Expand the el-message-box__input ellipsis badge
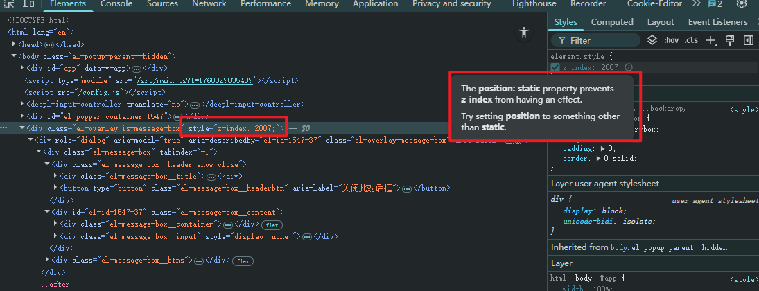Screen dimensions: 759x291 pyautogui.click(x=307, y=237)
